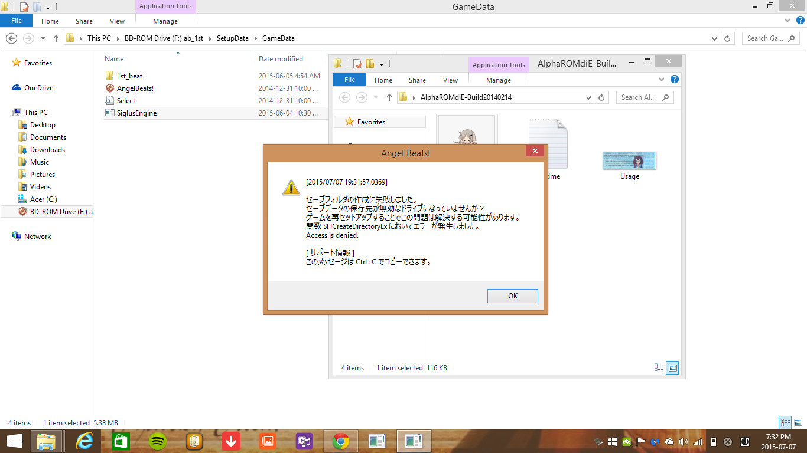Image resolution: width=807 pixels, height=453 pixels.
Task: Open Windows Store from the taskbar
Action: pyautogui.click(x=121, y=441)
